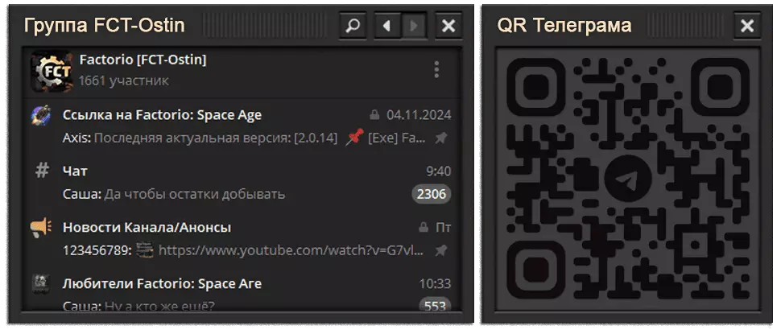Image resolution: width=781 pixels, height=330 pixels.
Task: Open search in Группа FCT-Ostin window
Action: tap(353, 26)
